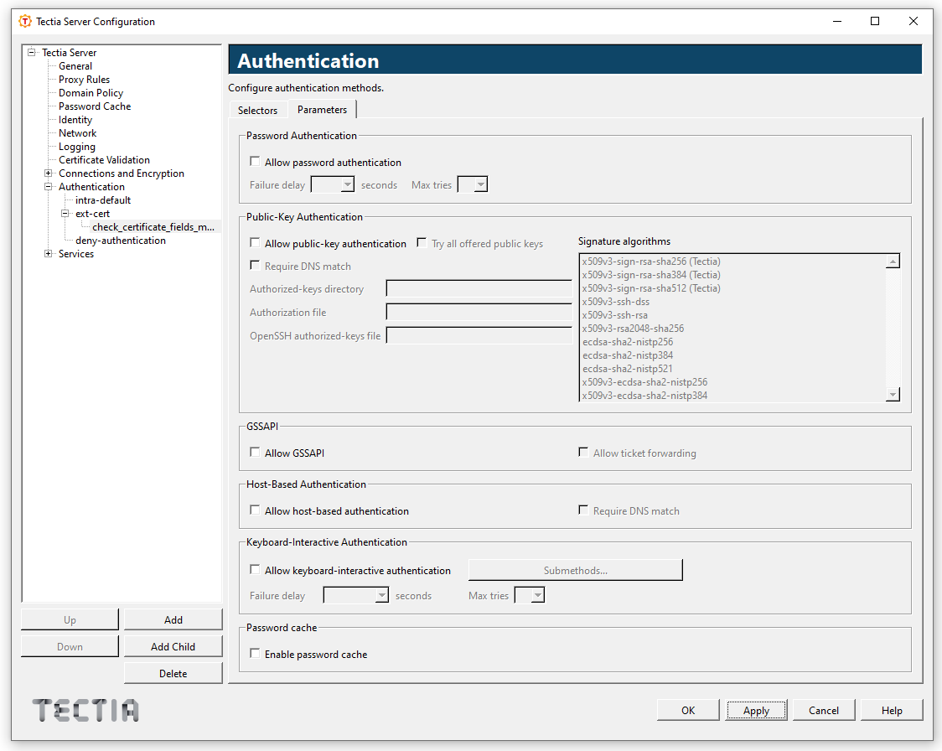Enable Allow public-key authentication
The image size is (942, 751).
coord(255,243)
